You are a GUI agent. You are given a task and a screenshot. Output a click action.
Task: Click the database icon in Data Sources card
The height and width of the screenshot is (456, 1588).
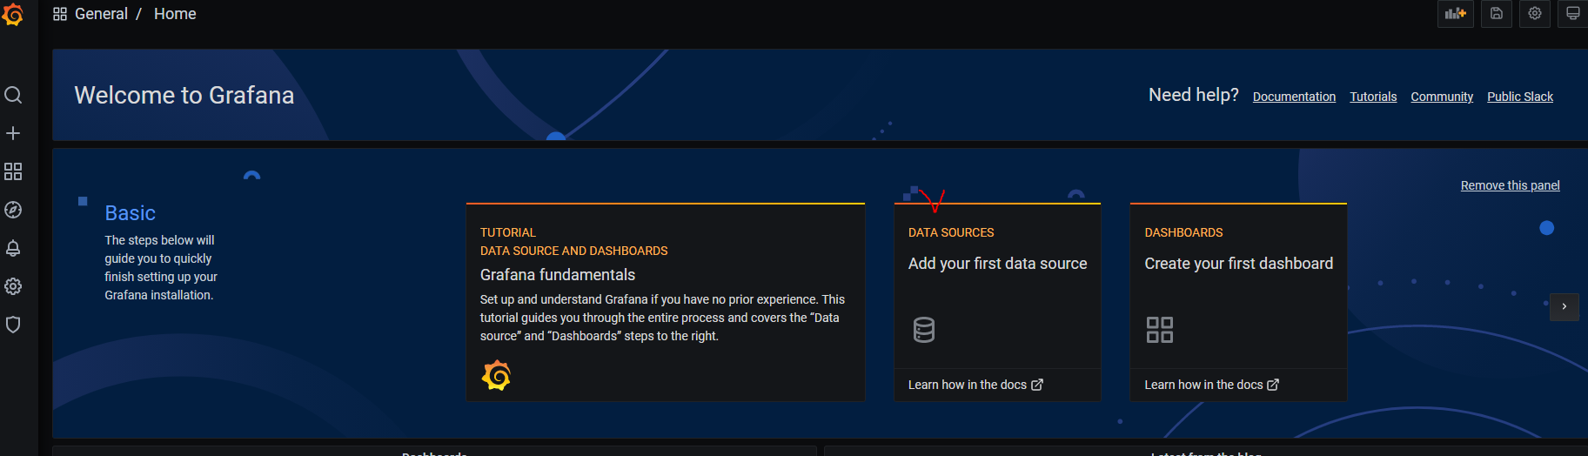pyautogui.click(x=924, y=330)
